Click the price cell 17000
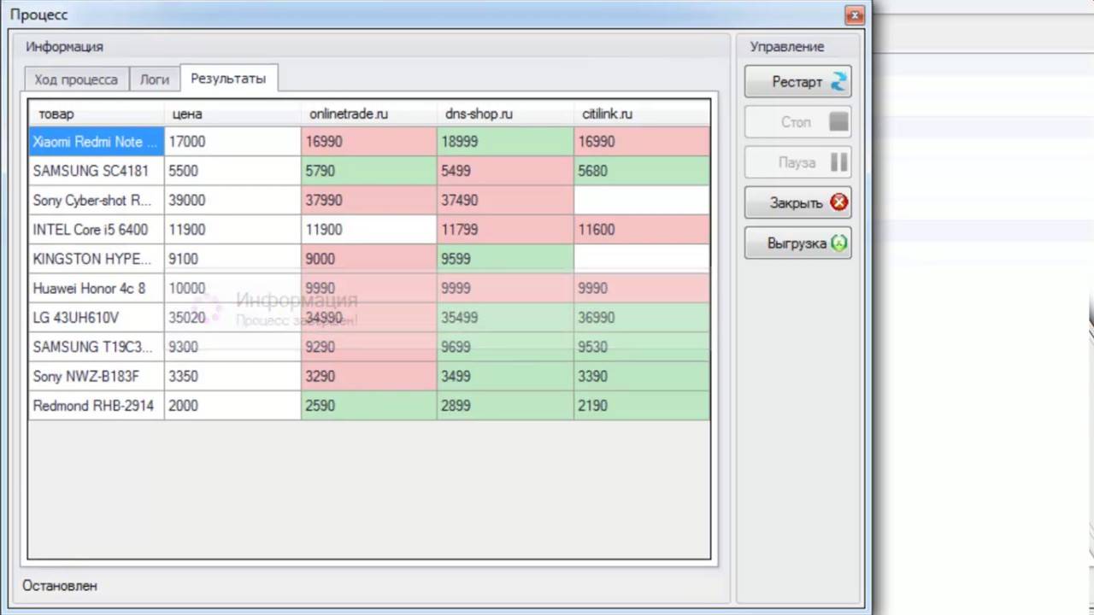This screenshot has width=1094, height=615. [x=232, y=142]
